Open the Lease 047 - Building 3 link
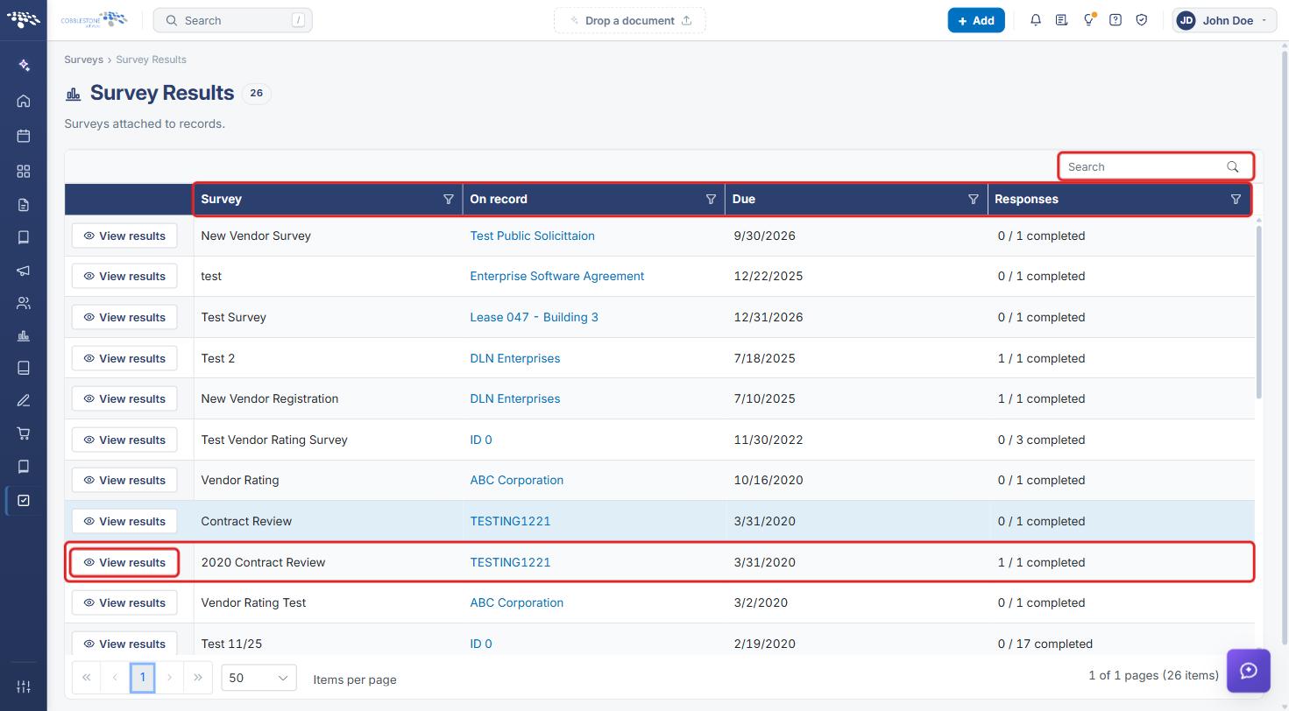 (534, 317)
